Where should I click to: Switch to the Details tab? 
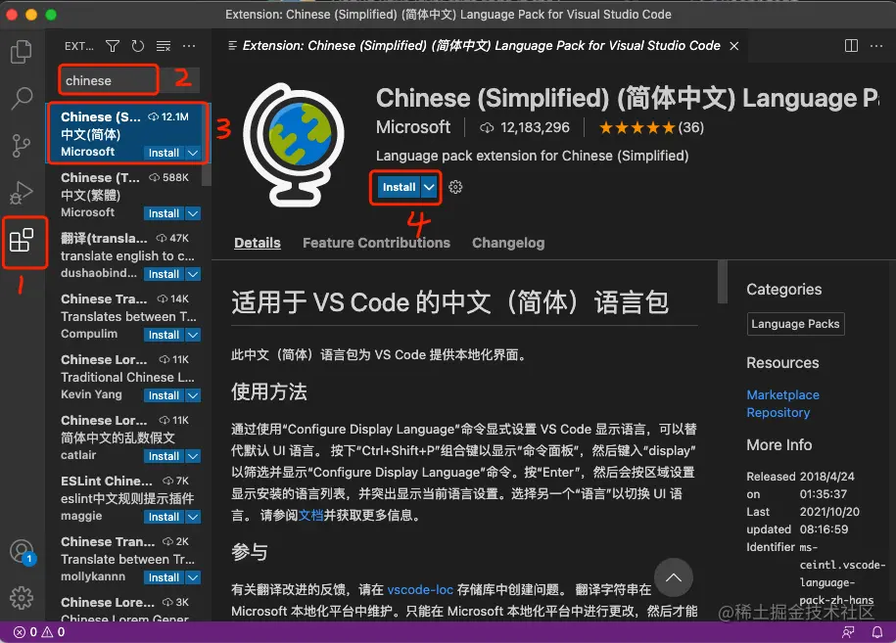[x=258, y=243]
